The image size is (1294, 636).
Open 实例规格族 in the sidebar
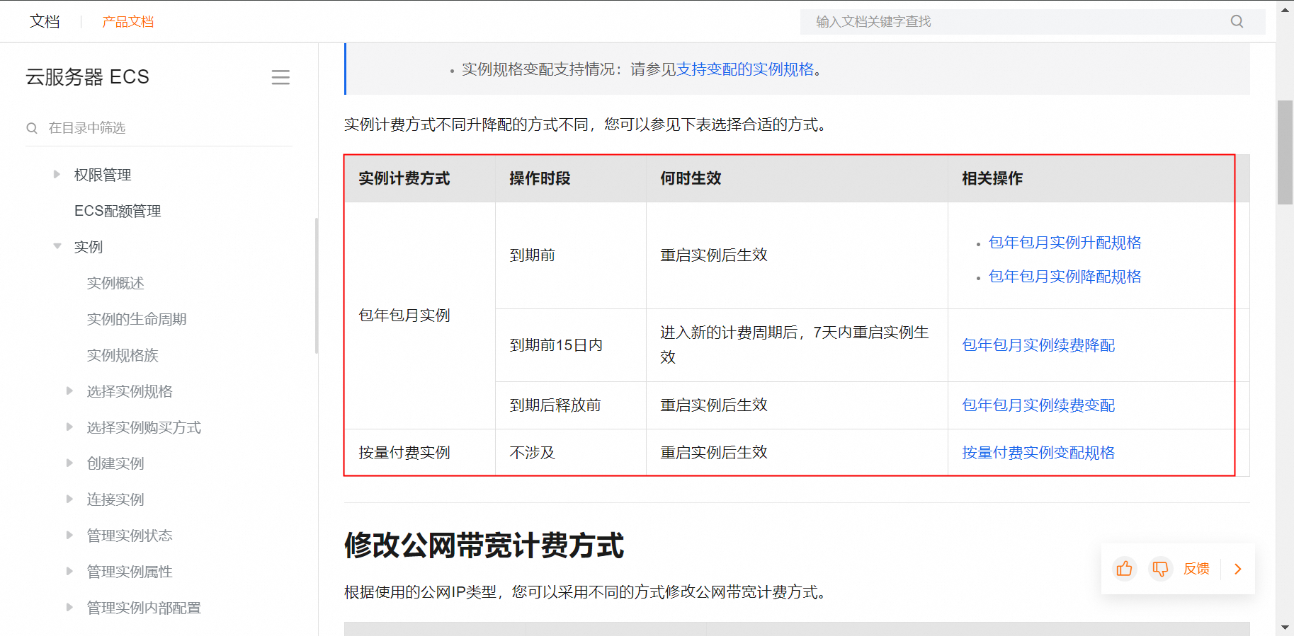click(123, 355)
